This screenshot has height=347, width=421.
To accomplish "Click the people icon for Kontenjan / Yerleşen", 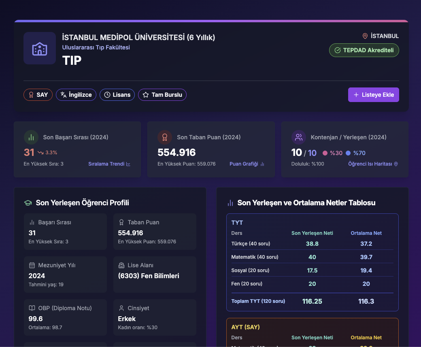I will [299, 137].
